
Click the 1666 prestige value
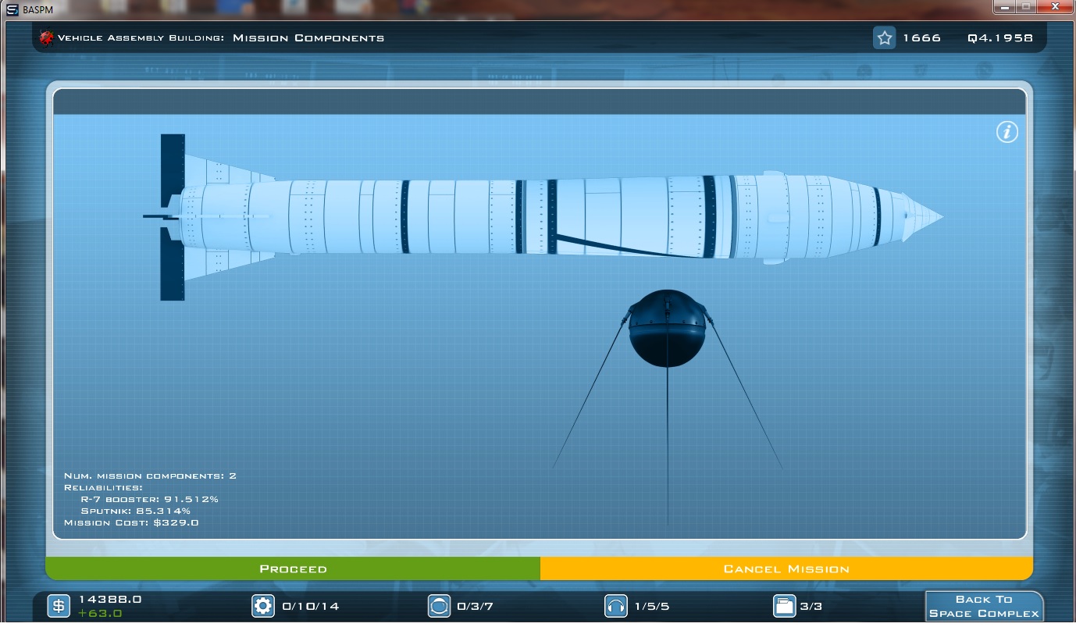(x=922, y=37)
